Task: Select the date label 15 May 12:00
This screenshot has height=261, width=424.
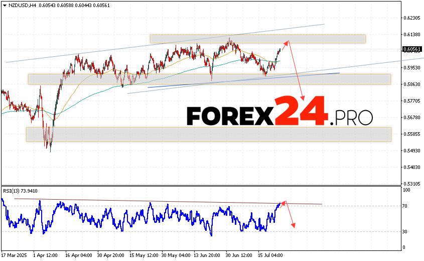Action: click(144, 255)
